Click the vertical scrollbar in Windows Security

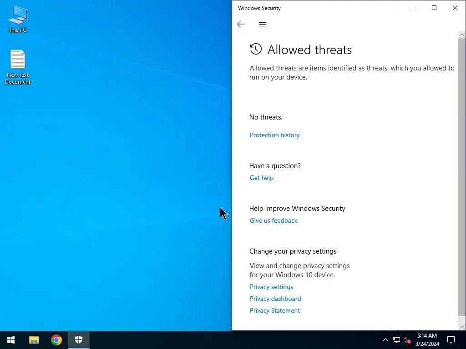[462, 177]
